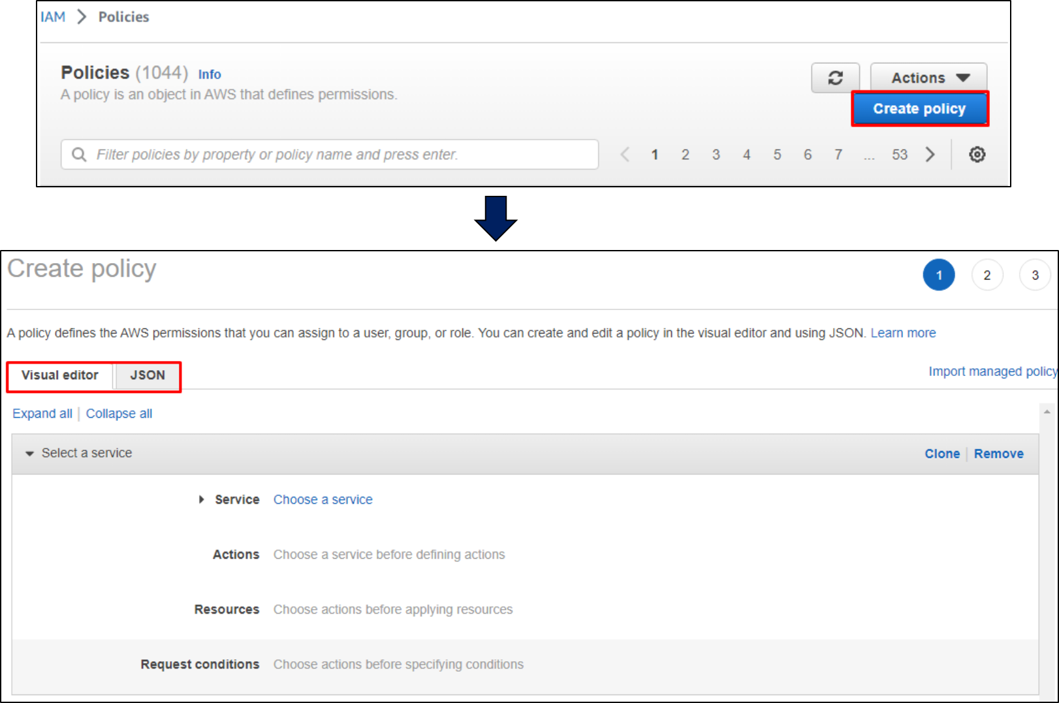Open the policies settings gear icon
The height and width of the screenshot is (703, 1059).
[x=977, y=155]
